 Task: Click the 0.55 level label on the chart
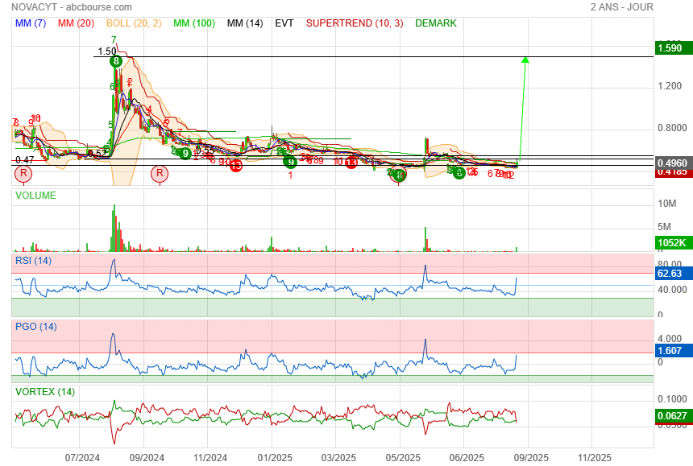(x=205, y=151)
